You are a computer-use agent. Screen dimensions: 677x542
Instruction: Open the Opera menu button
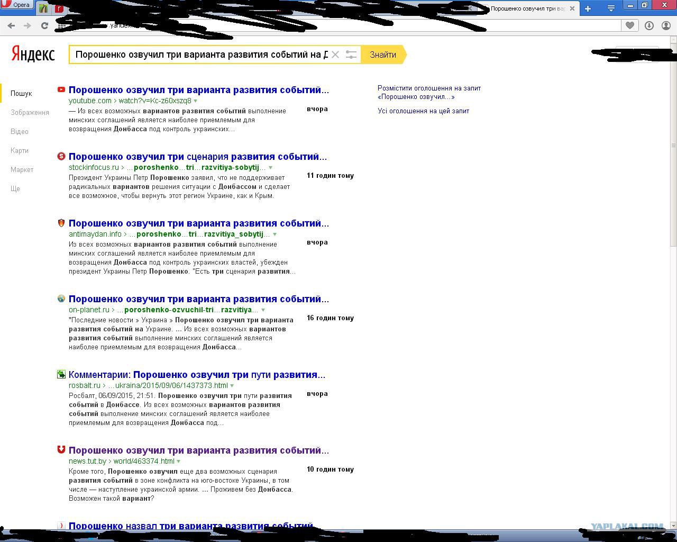coord(17,5)
